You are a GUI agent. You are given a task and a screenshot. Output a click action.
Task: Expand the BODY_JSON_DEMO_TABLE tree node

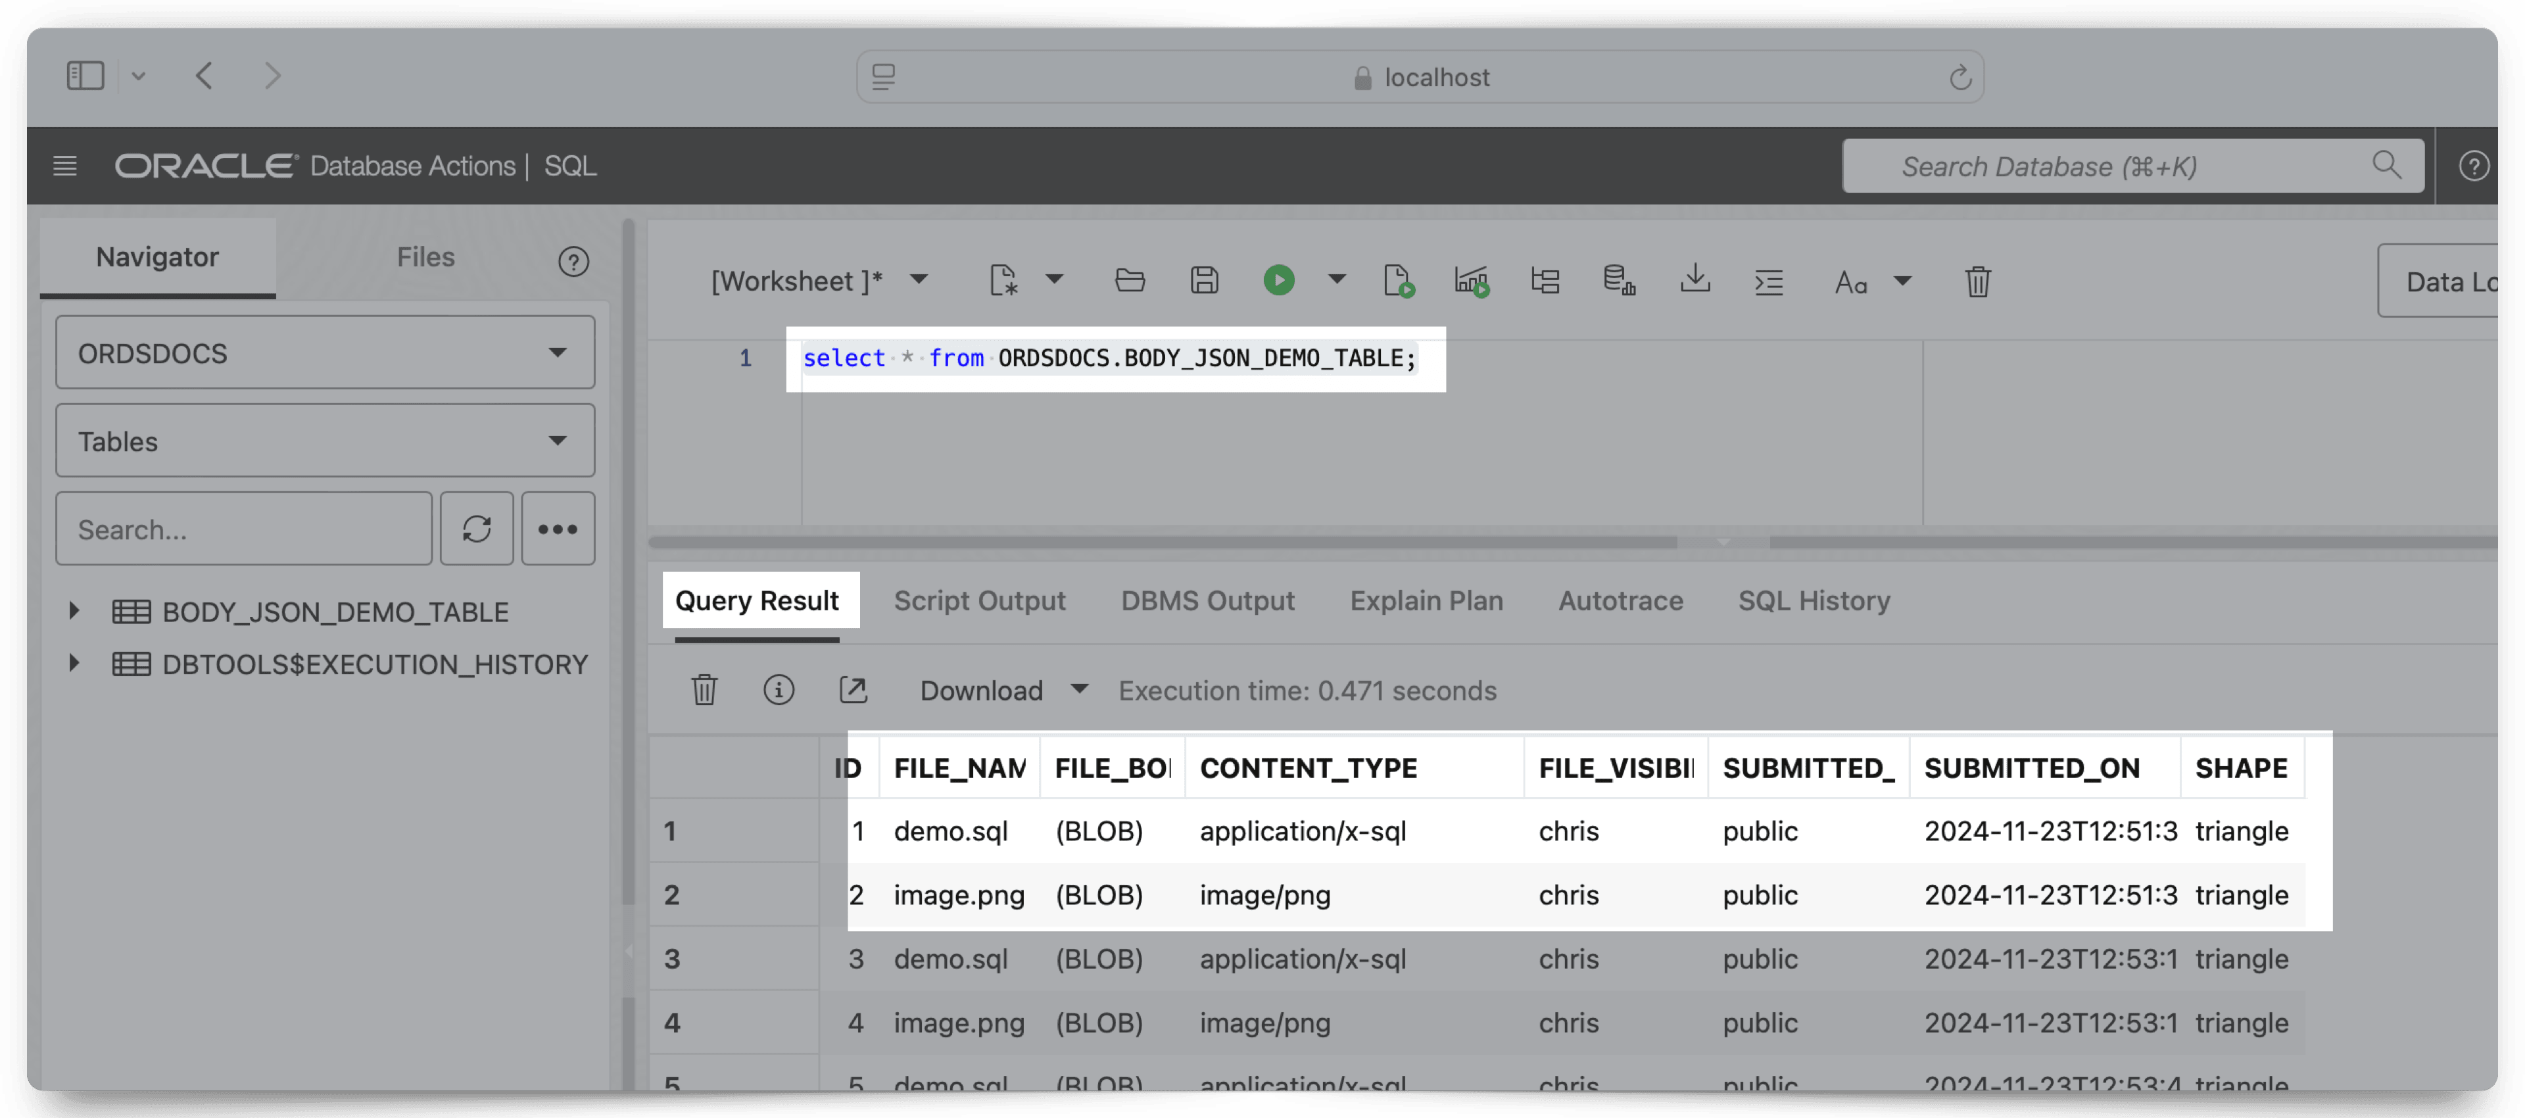click(74, 611)
